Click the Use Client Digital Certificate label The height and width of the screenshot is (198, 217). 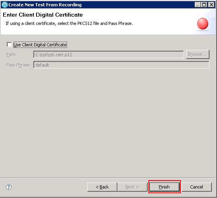click(40, 45)
